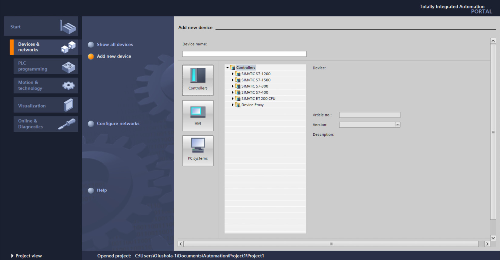The image size is (500, 260).
Task: Click the SIMATIC S7-400 folder icon
Action: 238,92
